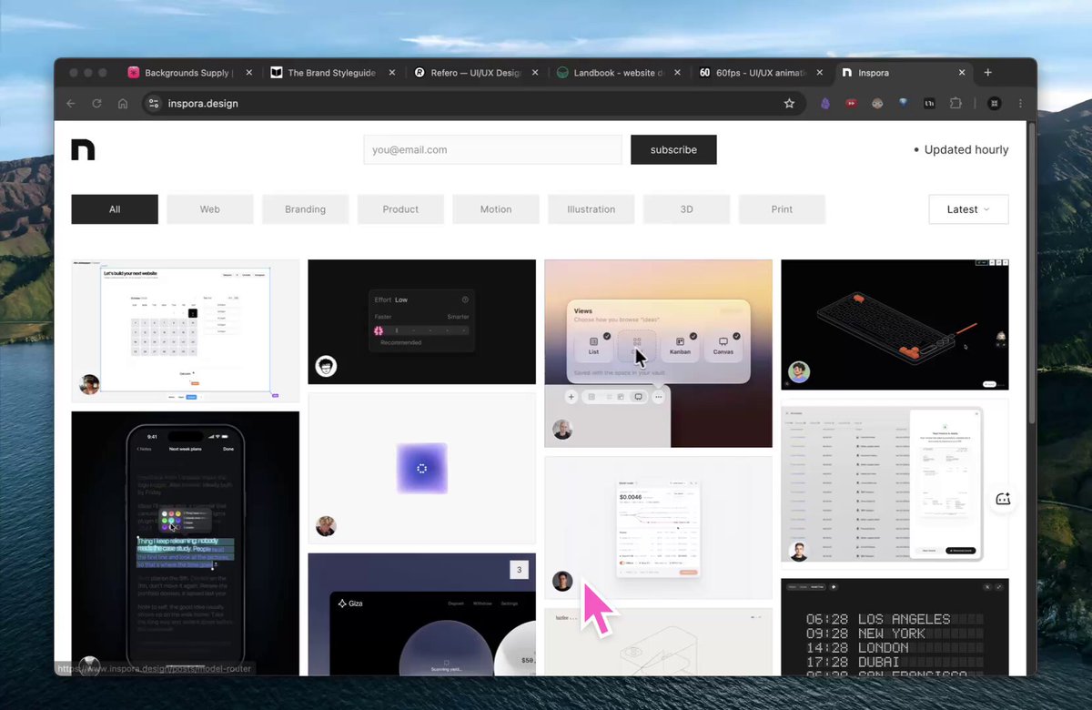Filter posts by 3D

[x=687, y=209]
